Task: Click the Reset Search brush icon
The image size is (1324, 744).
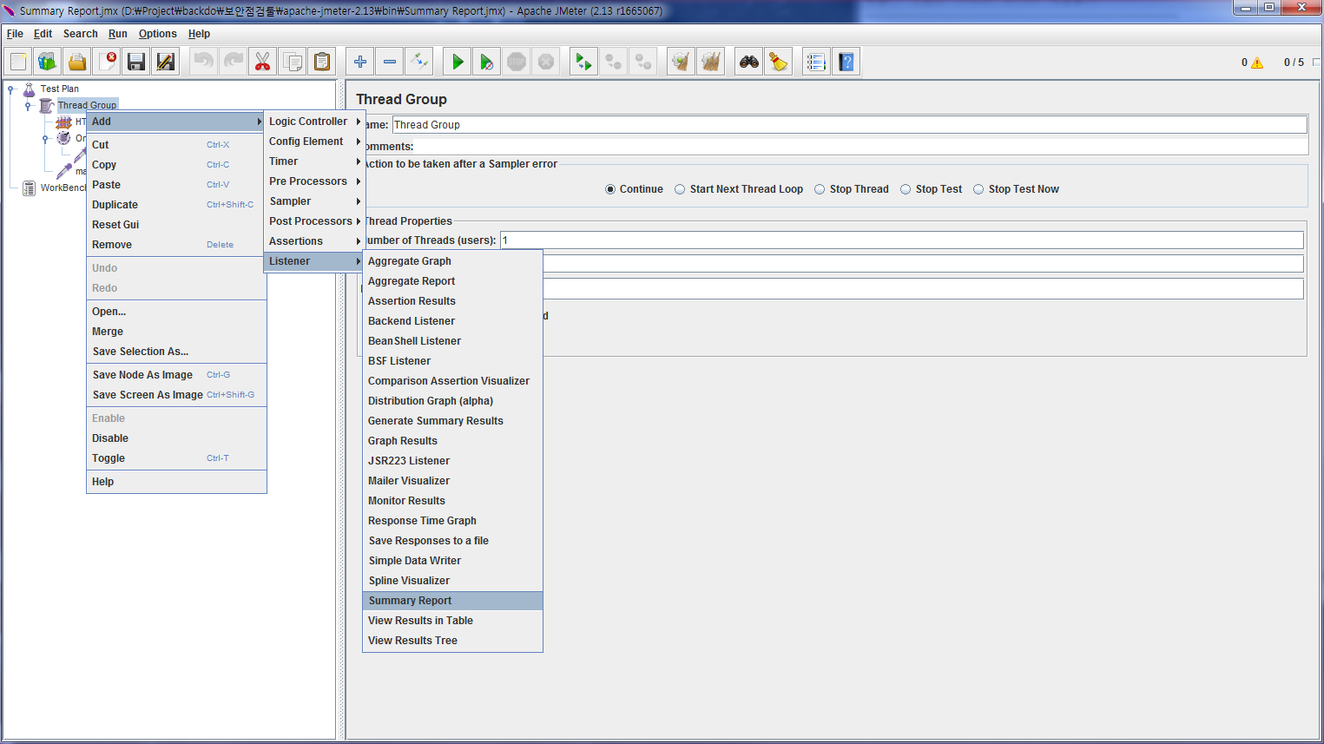Action: point(778,62)
